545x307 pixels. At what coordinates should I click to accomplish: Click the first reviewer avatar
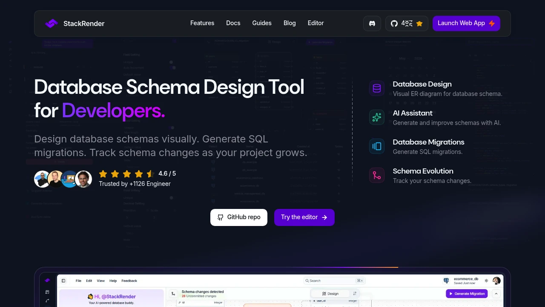tap(42, 179)
